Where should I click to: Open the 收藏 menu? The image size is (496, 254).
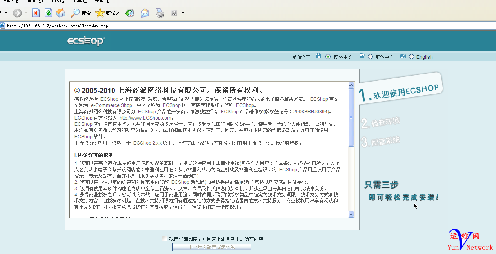(57, 1)
